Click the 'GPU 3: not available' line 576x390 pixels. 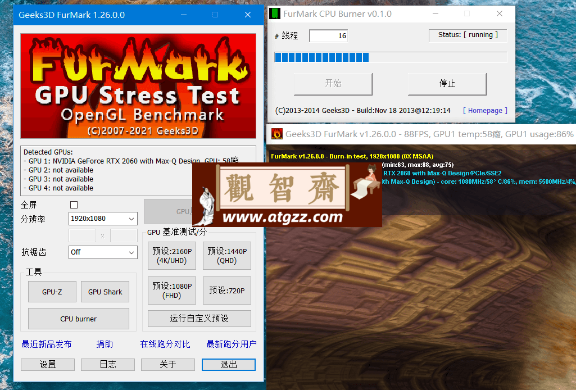pyautogui.click(x=58, y=179)
